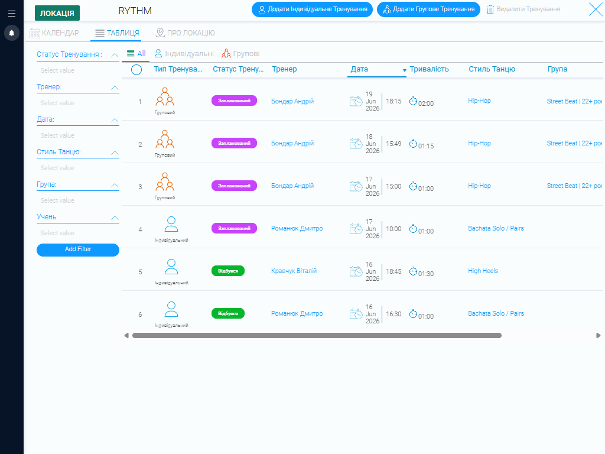Click the scroll left arrow
Image resolution: width=605 pixels, height=454 pixels.
(x=126, y=336)
